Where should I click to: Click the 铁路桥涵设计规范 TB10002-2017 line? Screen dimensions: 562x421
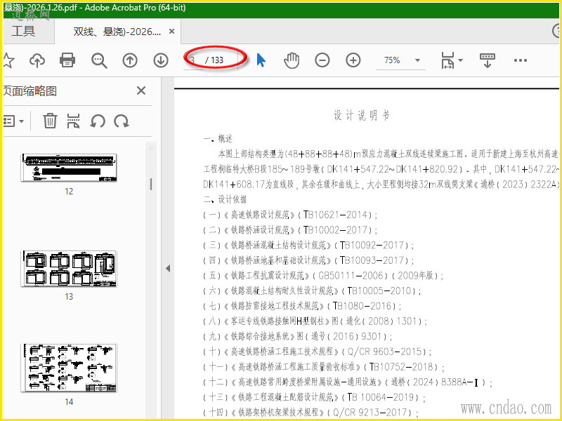click(290, 230)
